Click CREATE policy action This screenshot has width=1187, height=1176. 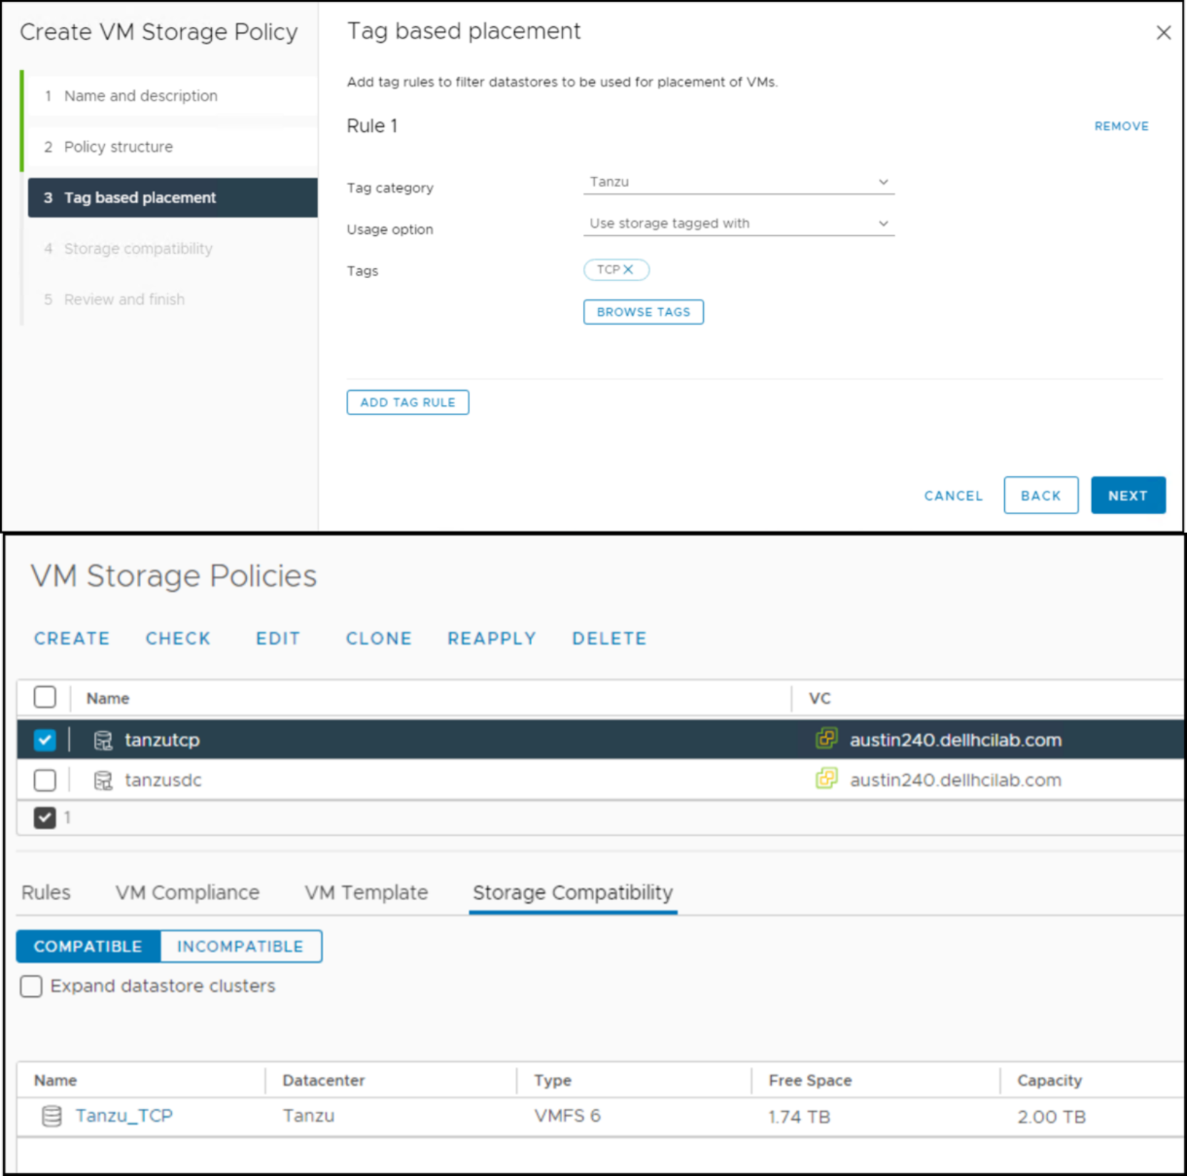[x=72, y=638]
